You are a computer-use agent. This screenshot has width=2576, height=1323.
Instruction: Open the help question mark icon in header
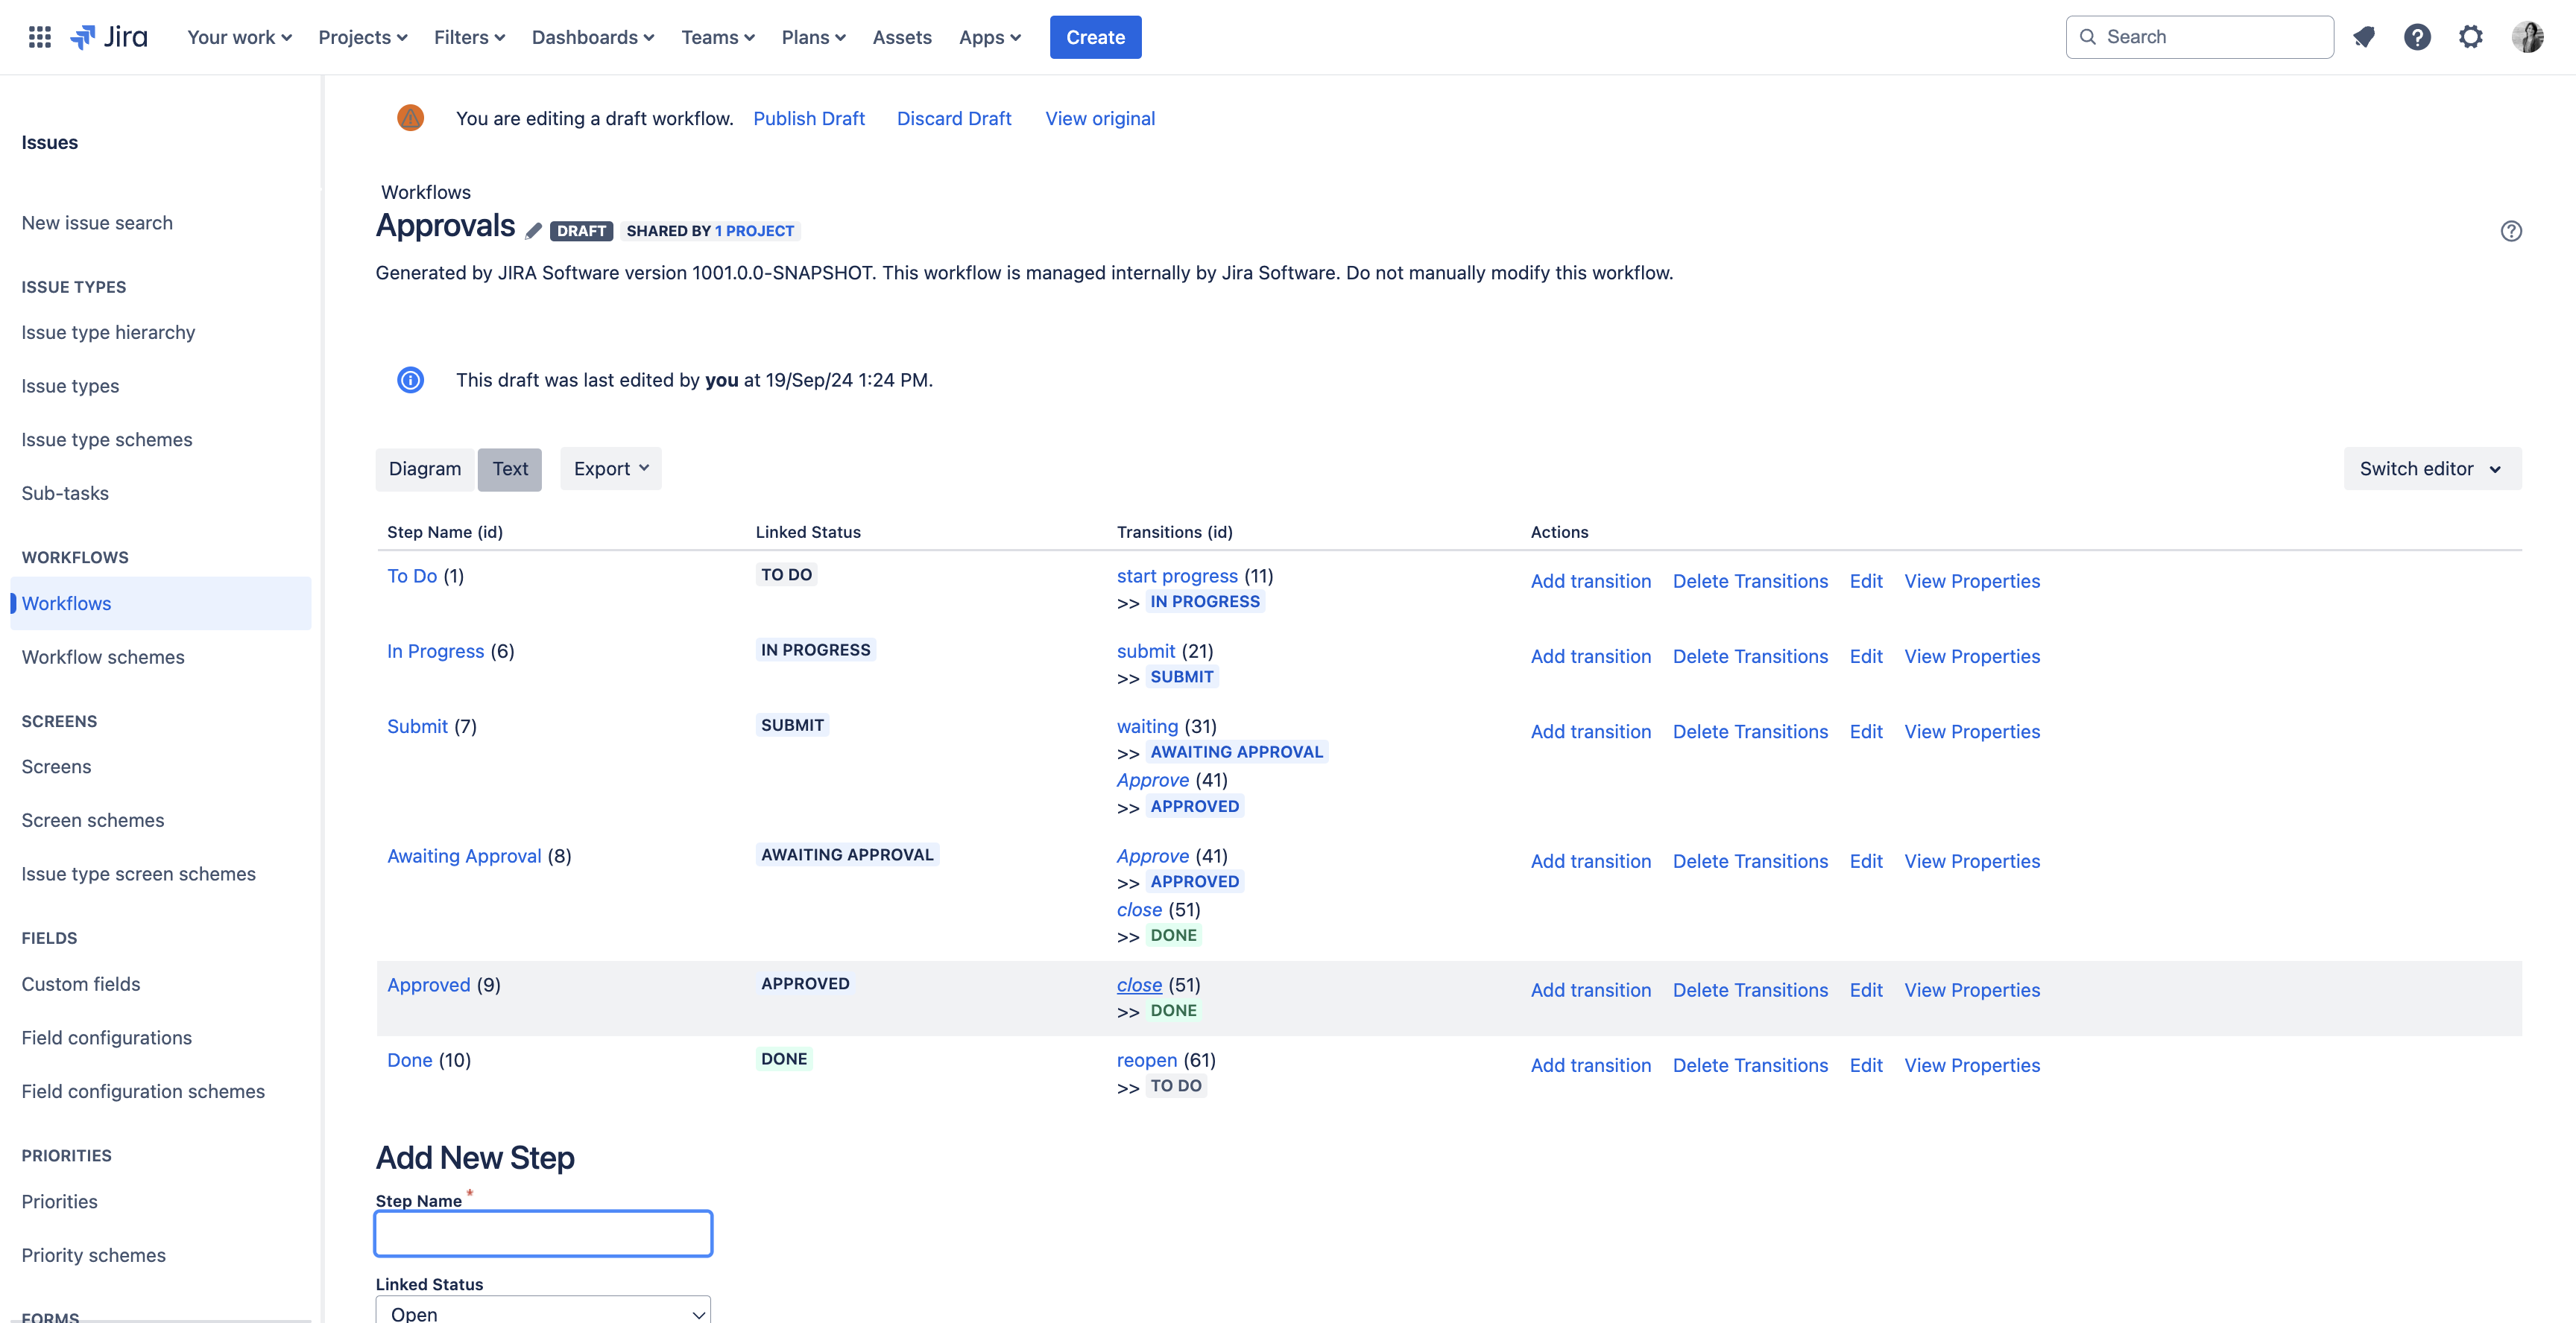coord(2417,37)
